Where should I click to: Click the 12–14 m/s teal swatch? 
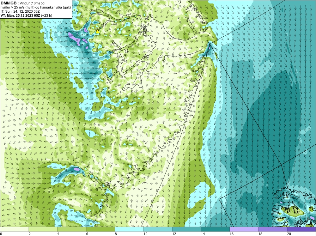click(x=187, y=229)
